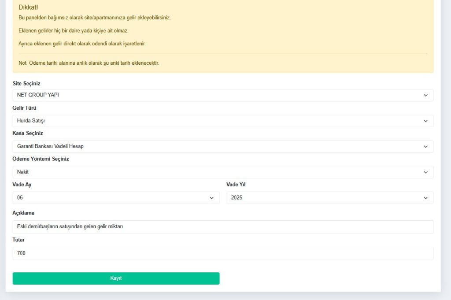Click the chevron arrow in Gelir Türü field
The height and width of the screenshot is (300, 451).
(425, 121)
